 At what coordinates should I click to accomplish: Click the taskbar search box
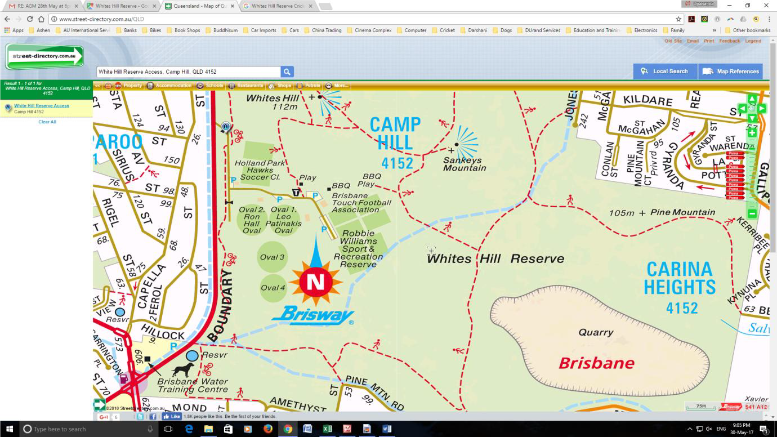pyautogui.click(x=88, y=429)
